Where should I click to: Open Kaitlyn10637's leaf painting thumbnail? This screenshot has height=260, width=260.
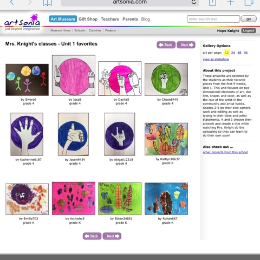point(166,139)
